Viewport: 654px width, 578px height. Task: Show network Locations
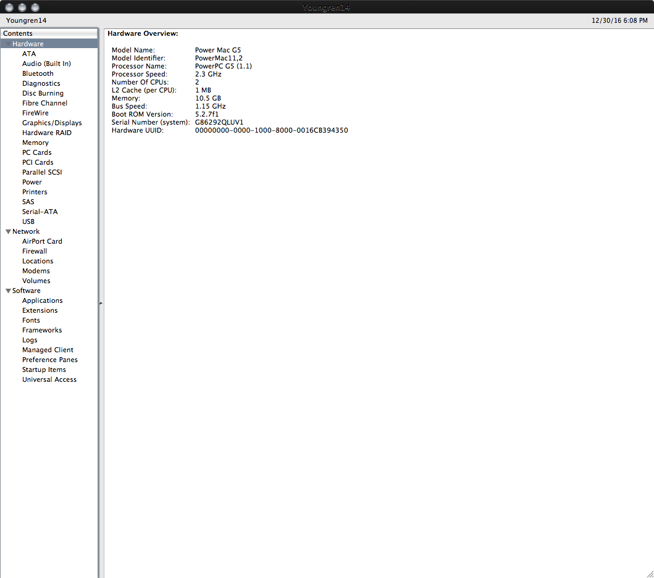38,261
